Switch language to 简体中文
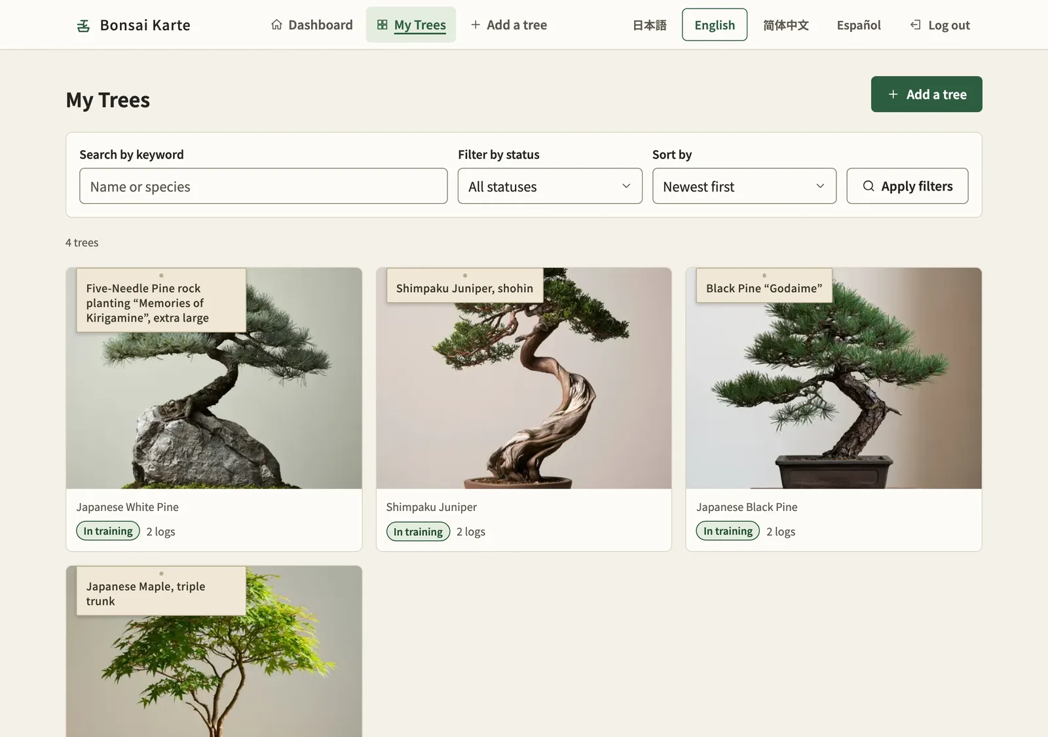 pos(786,25)
